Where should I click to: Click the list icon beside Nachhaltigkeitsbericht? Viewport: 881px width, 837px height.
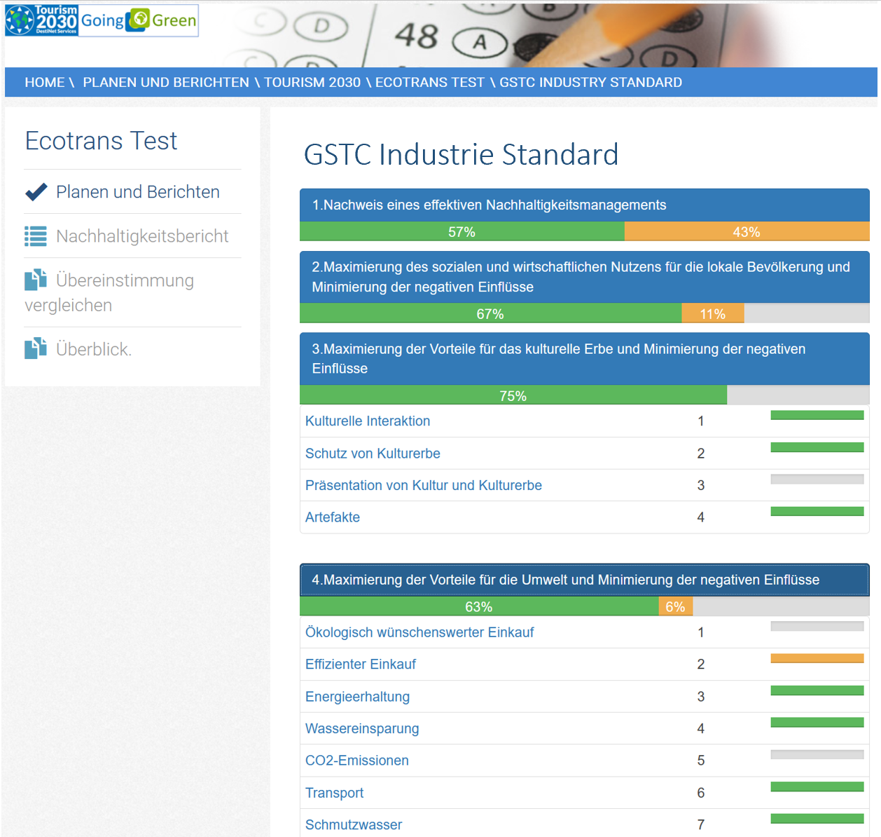coord(36,236)
